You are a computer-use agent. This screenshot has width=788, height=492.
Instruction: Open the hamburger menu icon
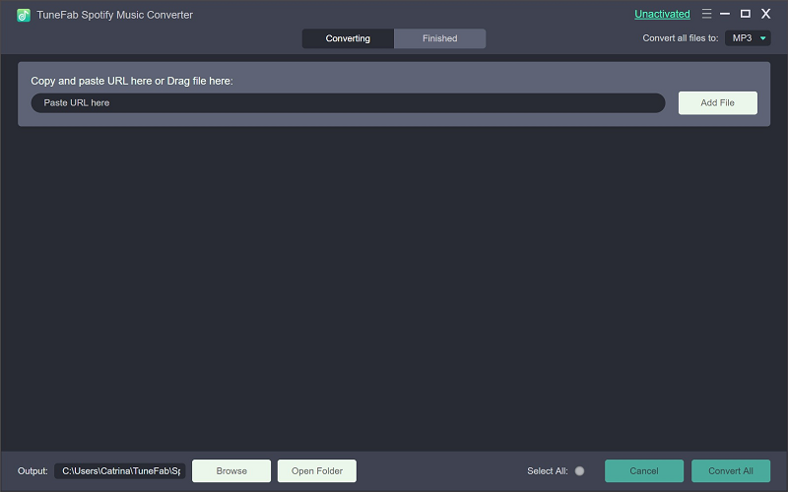[706, 14]
